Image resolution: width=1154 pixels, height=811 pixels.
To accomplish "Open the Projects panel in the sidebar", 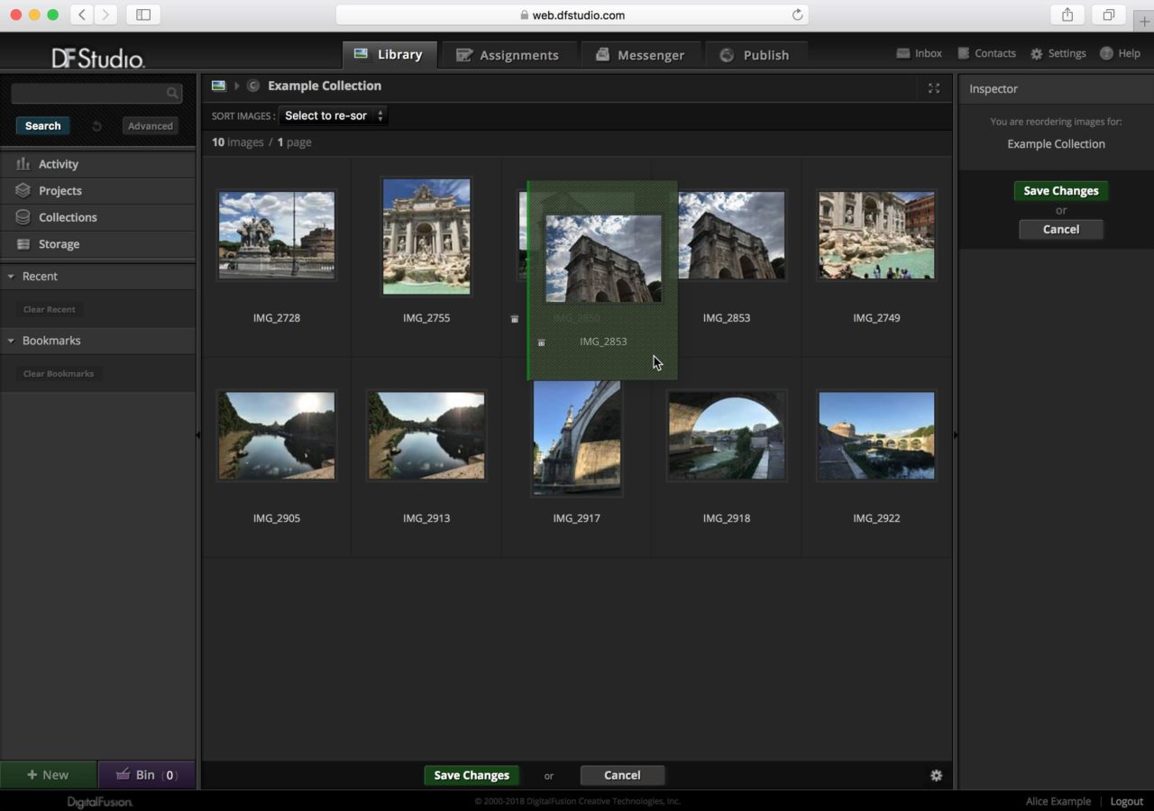I will [x=60, y=190].
